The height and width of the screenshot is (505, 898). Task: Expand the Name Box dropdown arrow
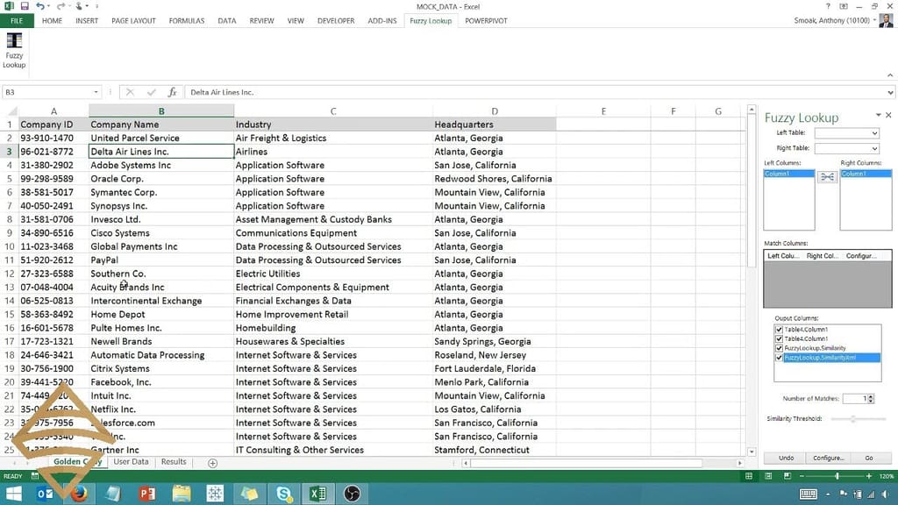point(96,92)
